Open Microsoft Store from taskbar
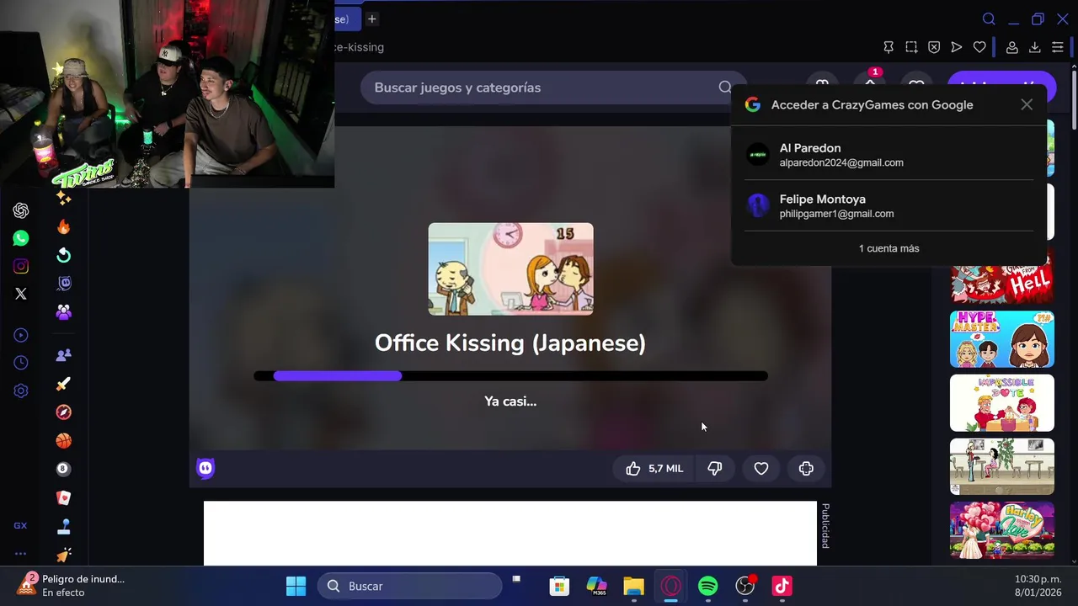The height and width of the screenshot is (606, 1078). pos(559,586)
